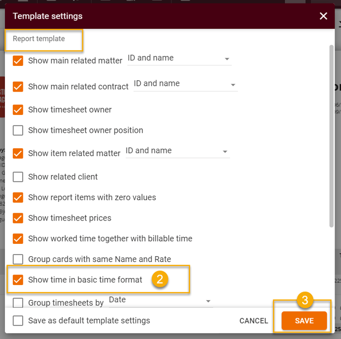341x339 pixels.
Task: Enable Show timesheet owner position
Action: [18, 130]
